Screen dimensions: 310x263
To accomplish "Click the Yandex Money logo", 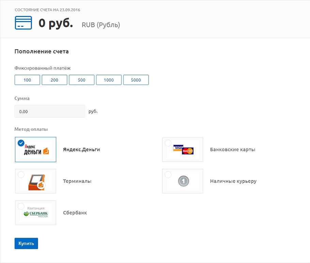I will [36, 150].
